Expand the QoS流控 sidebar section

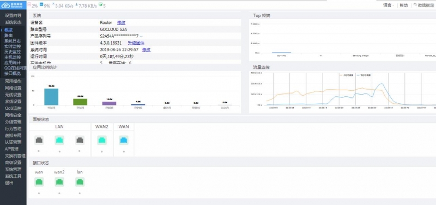(x=13, y=108)
